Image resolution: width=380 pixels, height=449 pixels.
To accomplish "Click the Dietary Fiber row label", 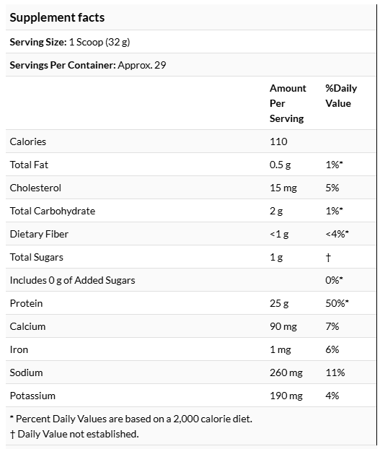I will tap(39, 234).
